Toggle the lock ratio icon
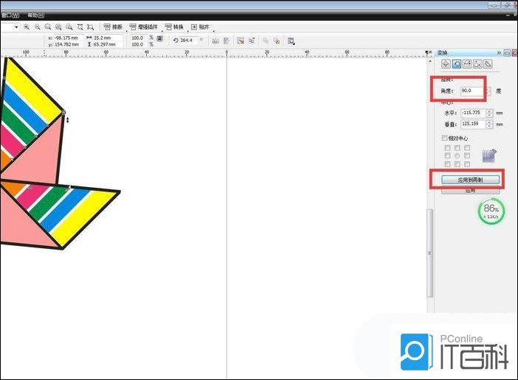 (159, 38)
